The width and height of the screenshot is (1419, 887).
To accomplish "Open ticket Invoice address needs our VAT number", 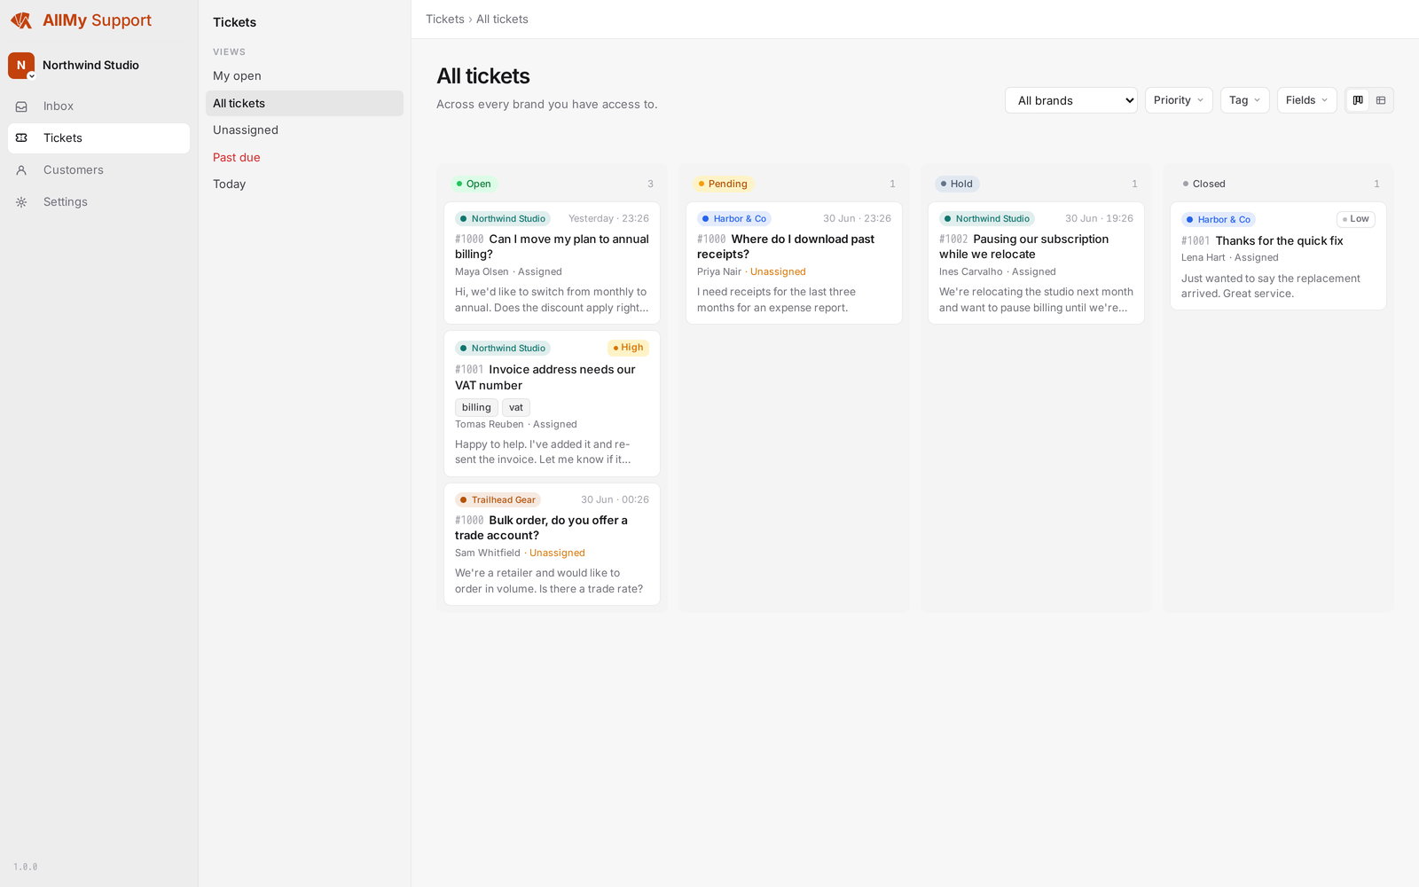I will tap(552, 404).
